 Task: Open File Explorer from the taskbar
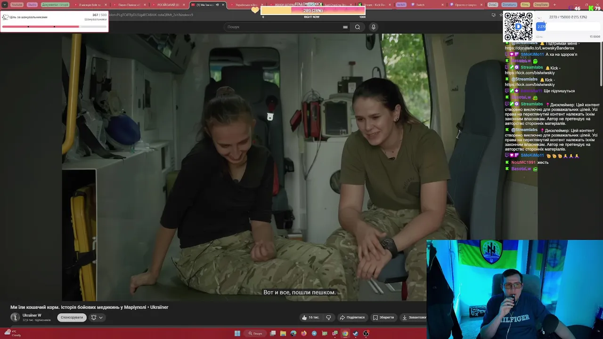(283, 333)
